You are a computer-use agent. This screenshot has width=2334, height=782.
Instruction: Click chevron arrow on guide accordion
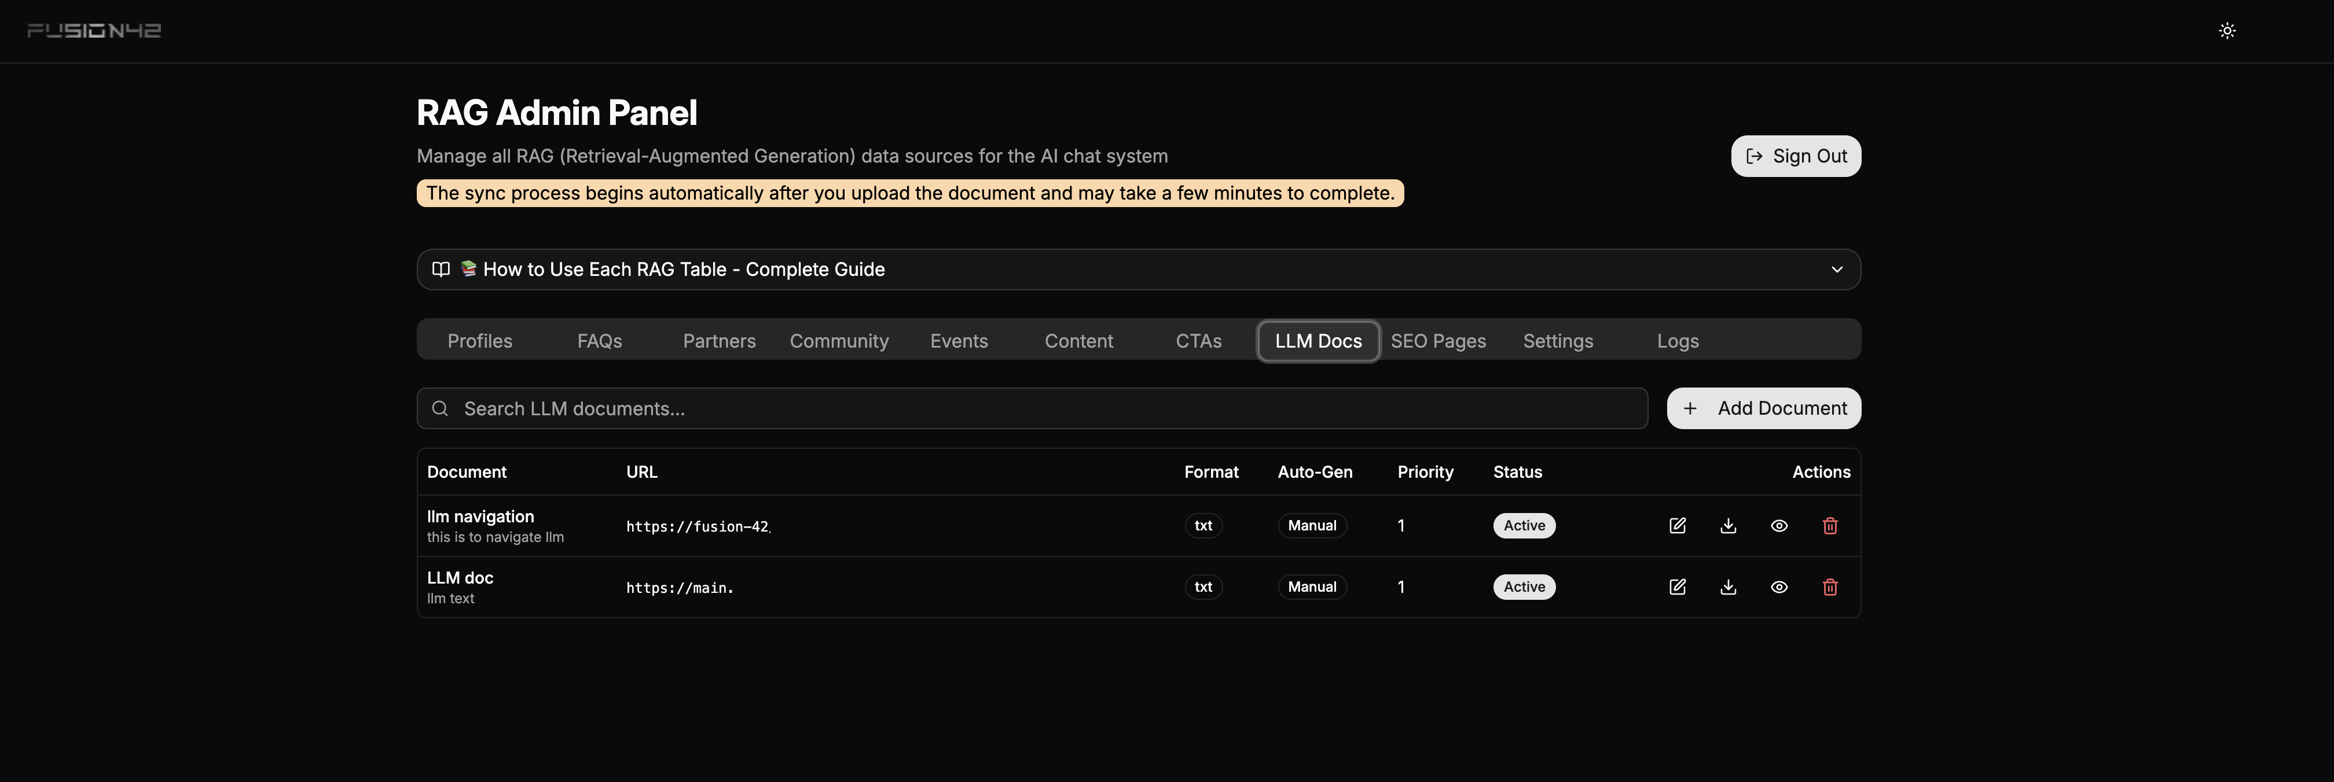coord(1837,270)
